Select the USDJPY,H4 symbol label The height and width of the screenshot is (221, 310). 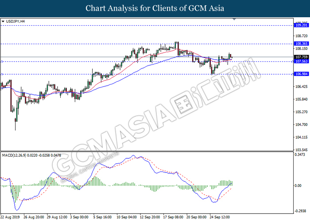(x=15, y=21)
